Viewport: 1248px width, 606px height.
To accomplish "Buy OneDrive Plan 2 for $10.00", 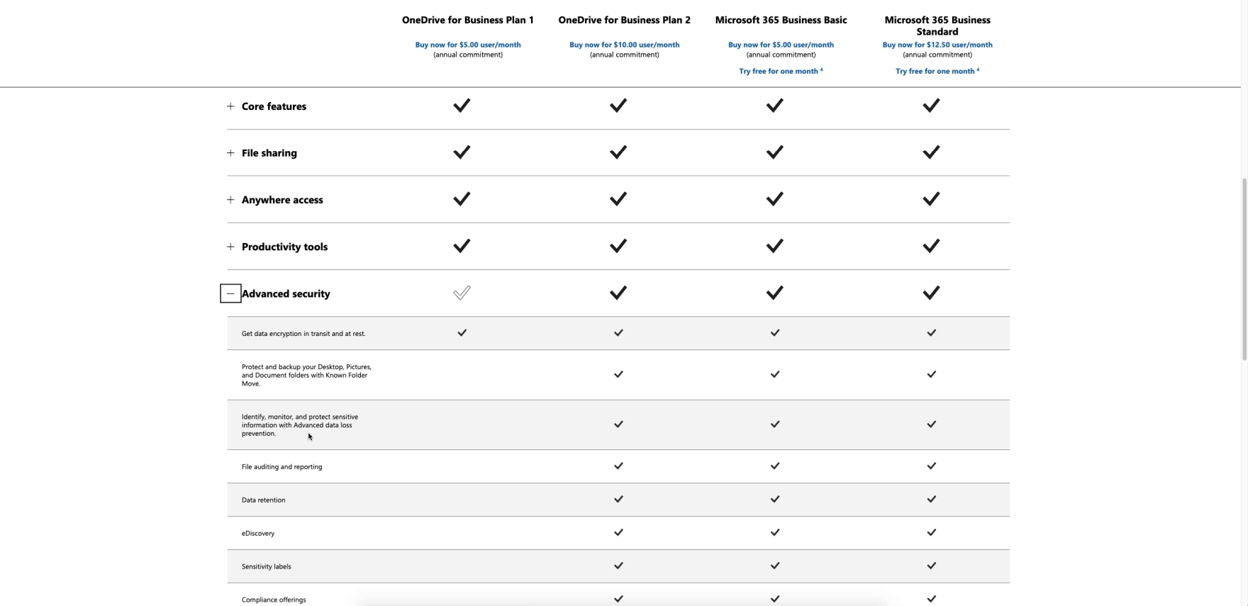I will (624, 45).
